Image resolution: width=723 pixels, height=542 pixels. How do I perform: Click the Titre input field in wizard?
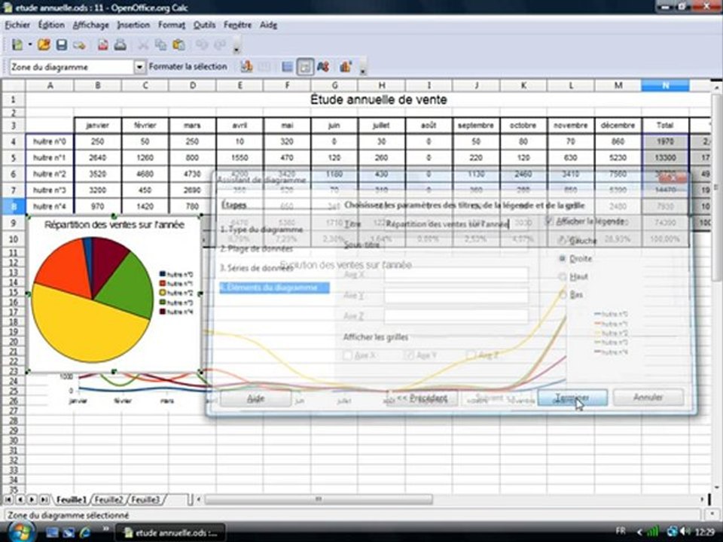[x=456, y=224]
